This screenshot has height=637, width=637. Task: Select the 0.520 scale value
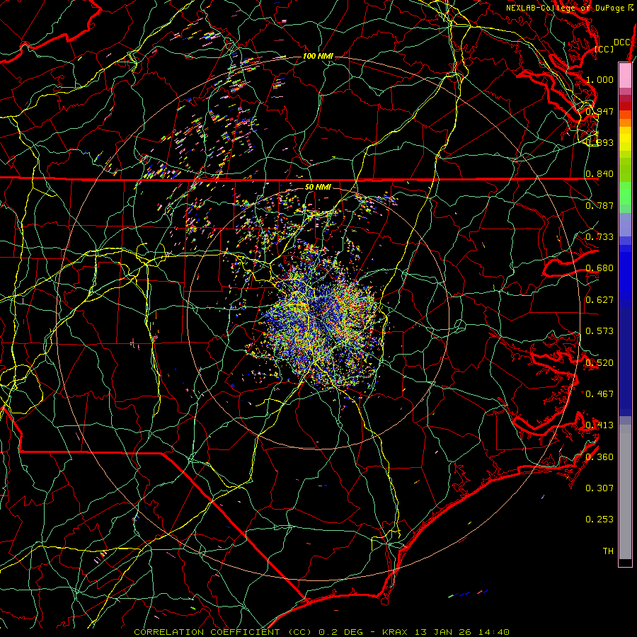point(599,363)
